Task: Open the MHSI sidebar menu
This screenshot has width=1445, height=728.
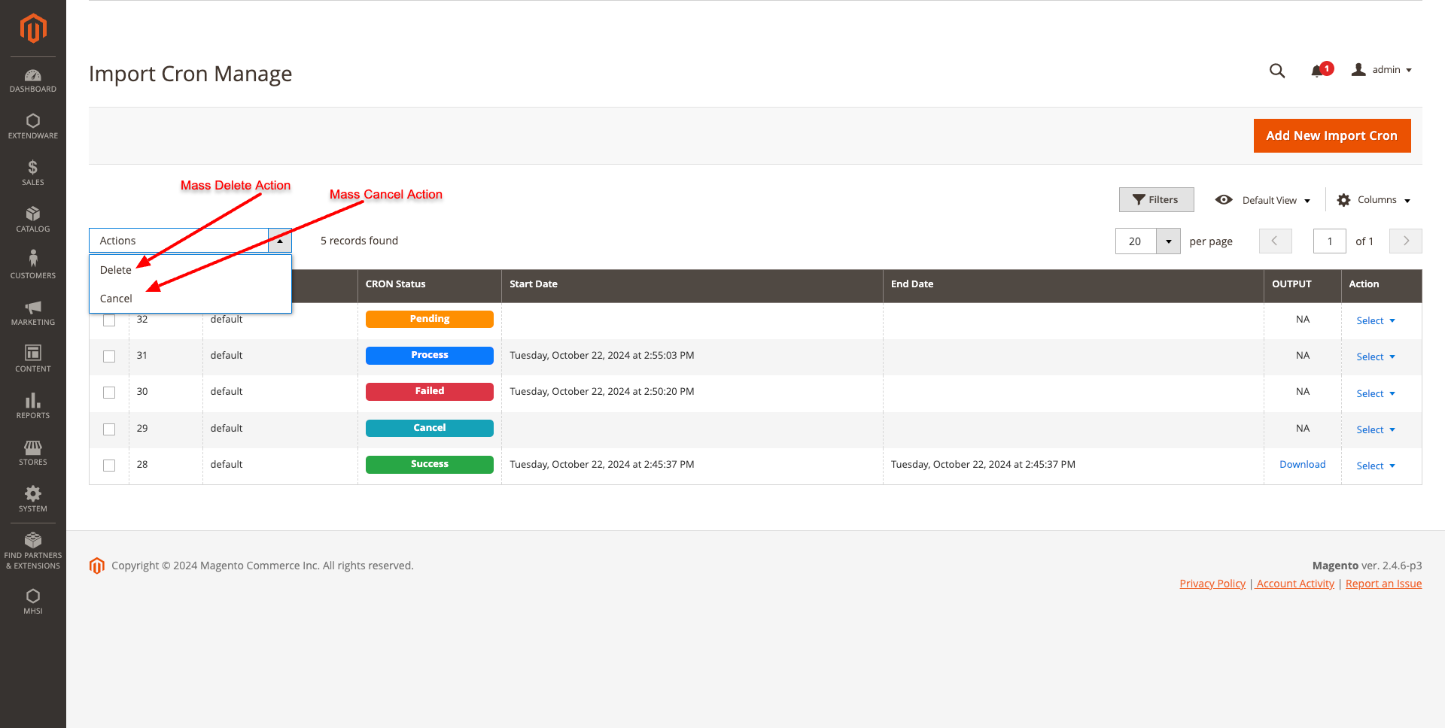Action: pyautogui.click(x=33, y=602)
